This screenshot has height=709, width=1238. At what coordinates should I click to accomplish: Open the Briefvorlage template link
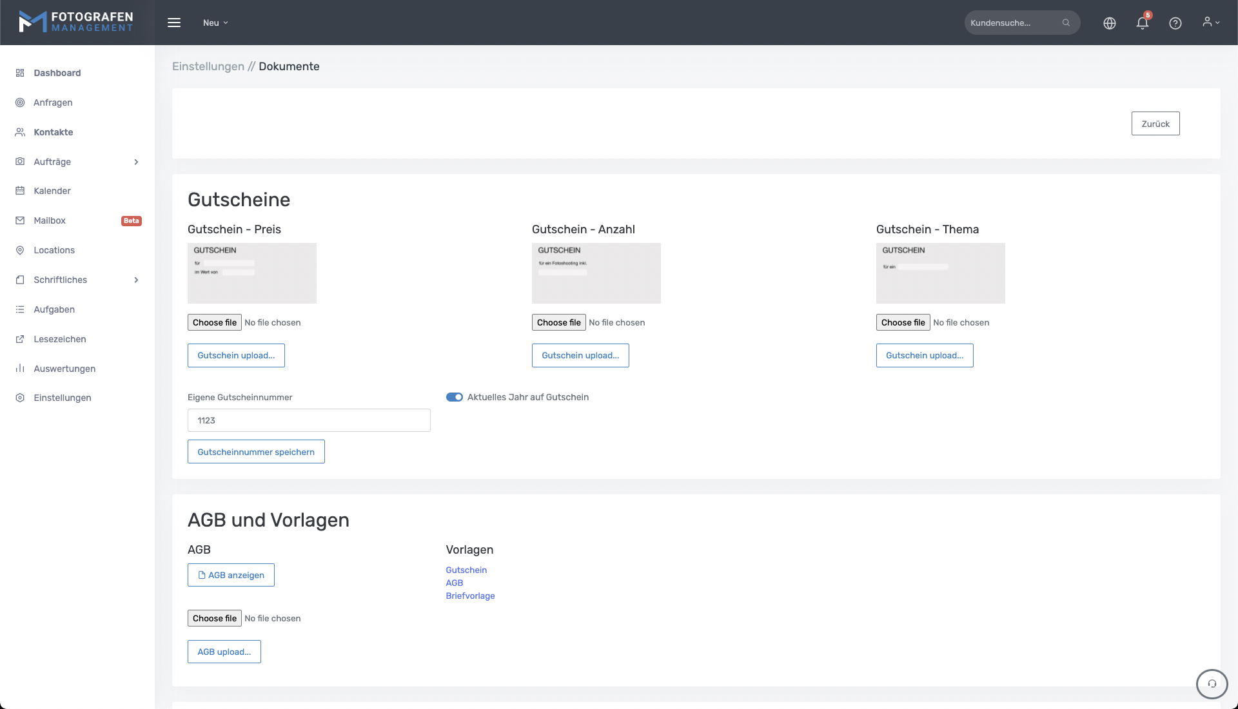470,596
